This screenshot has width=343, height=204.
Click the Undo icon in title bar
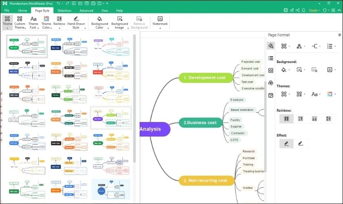pos(58,3)
